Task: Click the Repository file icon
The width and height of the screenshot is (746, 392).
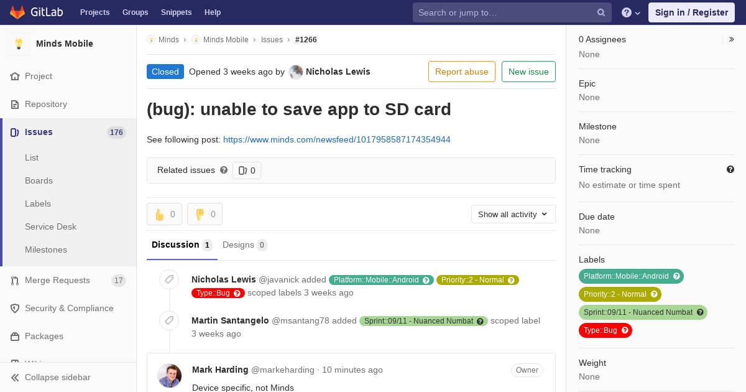Action: [15, 104]
